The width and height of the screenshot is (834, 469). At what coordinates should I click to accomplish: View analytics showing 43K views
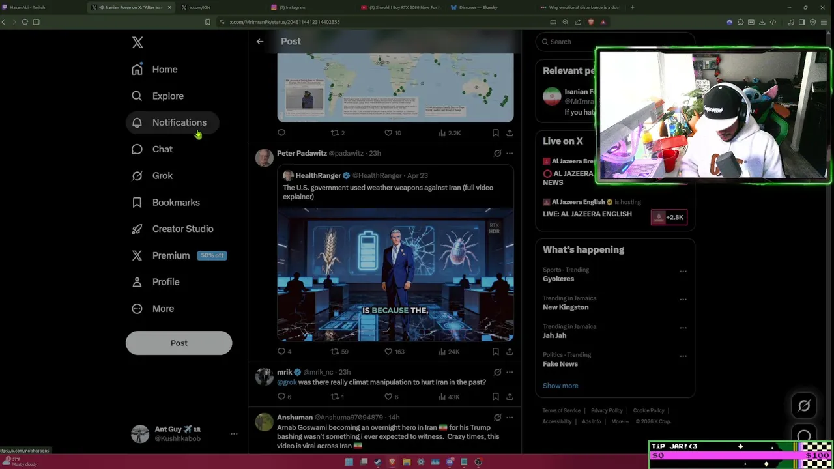[x=449, y=397]
